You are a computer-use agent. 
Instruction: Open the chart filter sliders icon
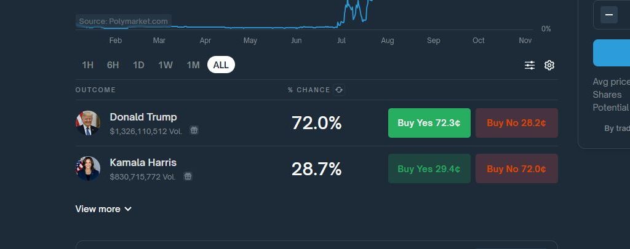pos(529,65)
